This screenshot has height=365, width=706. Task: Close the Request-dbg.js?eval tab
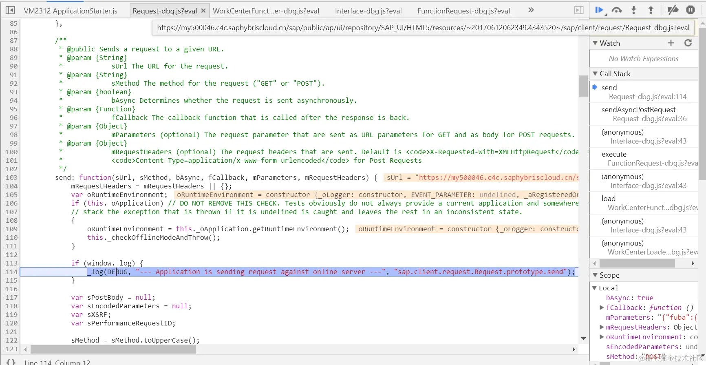click(203, 11)
